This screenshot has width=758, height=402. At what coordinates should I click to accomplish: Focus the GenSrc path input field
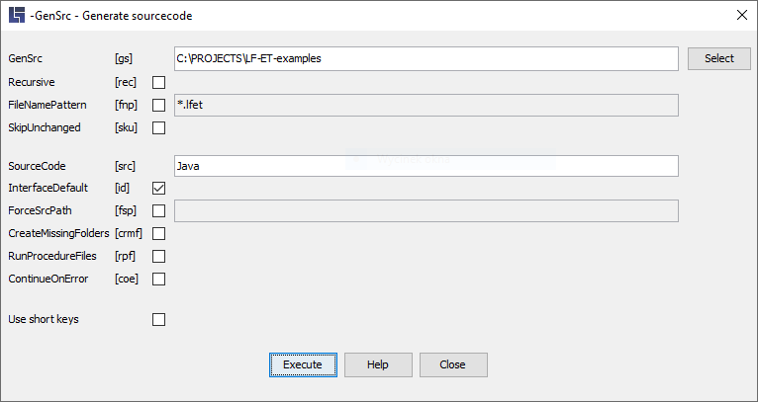(x=426, y=59)
